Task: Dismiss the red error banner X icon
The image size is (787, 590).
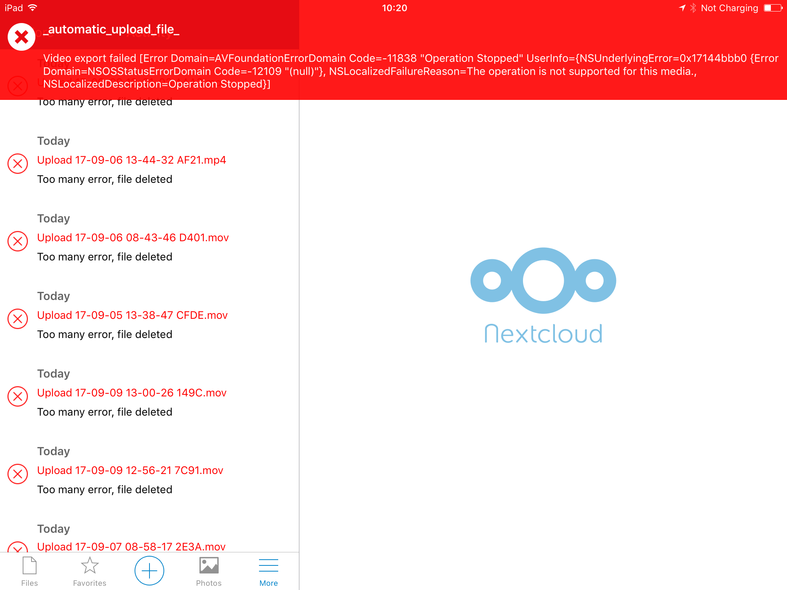Action: (22, 37)
